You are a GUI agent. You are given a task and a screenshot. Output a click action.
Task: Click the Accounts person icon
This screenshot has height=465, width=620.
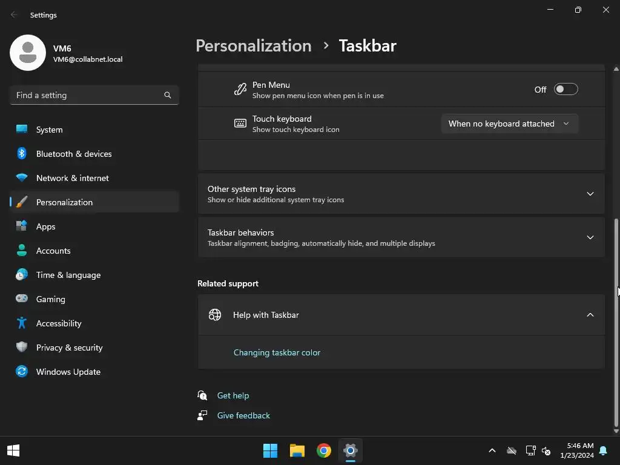pos(22,250)
